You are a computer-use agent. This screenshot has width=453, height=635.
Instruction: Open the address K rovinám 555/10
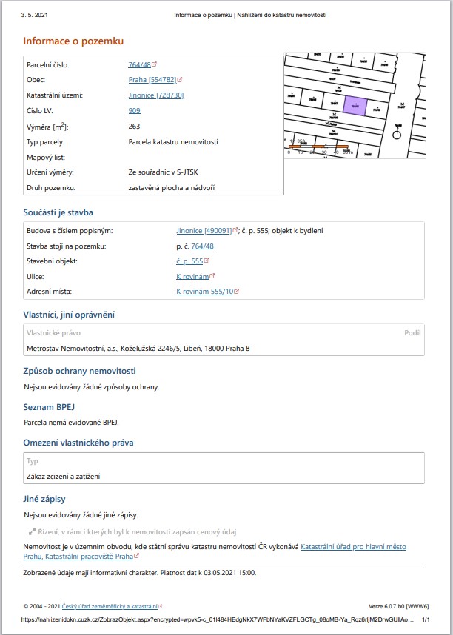[x=204, y=292]
